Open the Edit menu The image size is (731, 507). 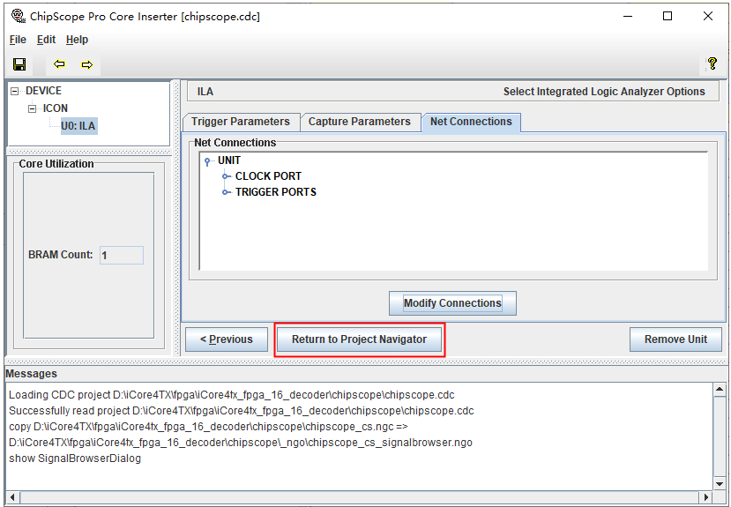click(x=46, y=40)
